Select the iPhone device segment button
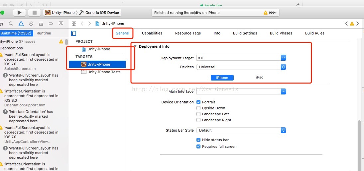 coord(222,78)
